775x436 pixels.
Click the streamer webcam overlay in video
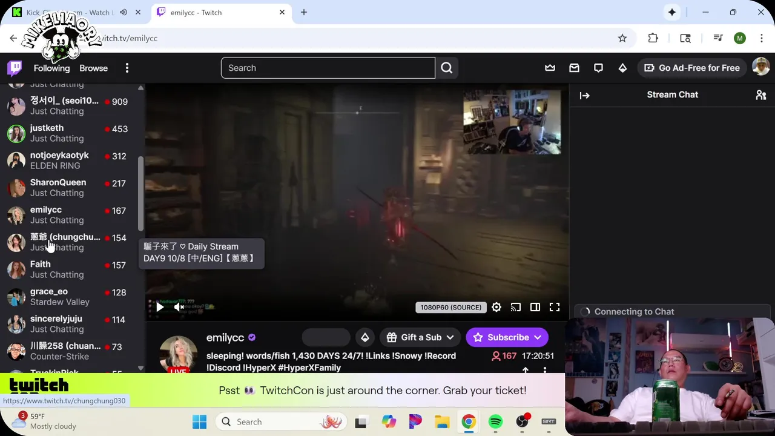click(512, 122)
